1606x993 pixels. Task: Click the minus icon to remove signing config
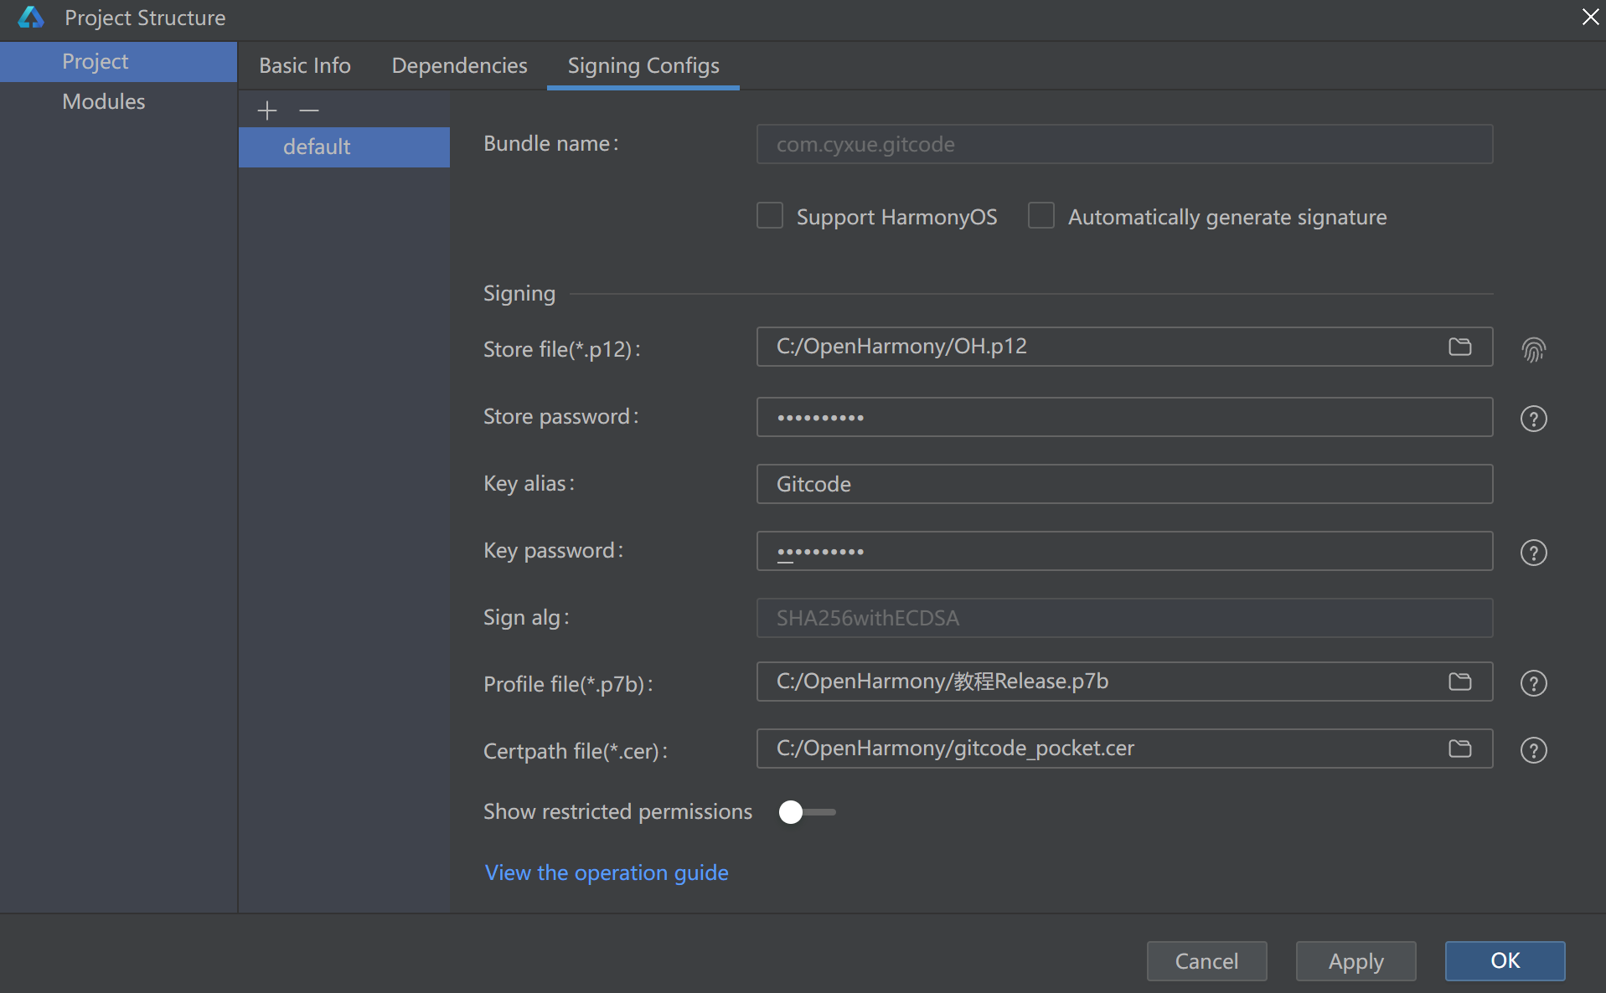(309, 111)
